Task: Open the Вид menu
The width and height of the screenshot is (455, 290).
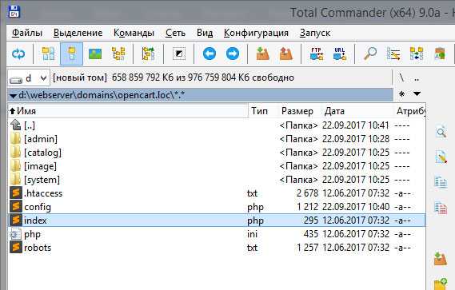Action: 205,33
